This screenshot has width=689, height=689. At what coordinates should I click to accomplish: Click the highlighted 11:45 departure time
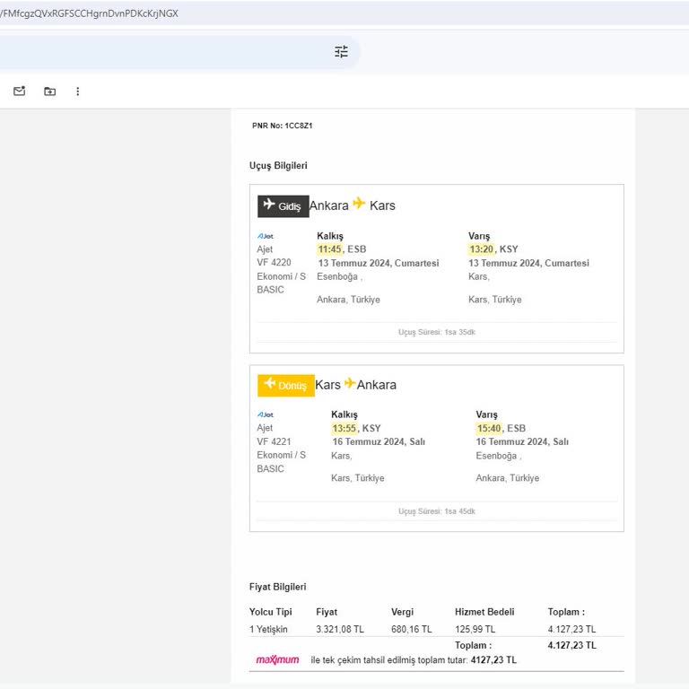[x=329, y=249]
